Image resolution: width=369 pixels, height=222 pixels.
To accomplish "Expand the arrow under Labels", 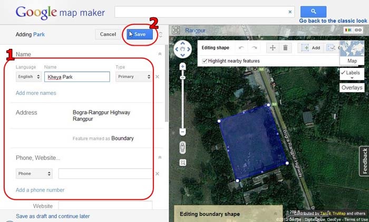I will [x=352, y=78].
